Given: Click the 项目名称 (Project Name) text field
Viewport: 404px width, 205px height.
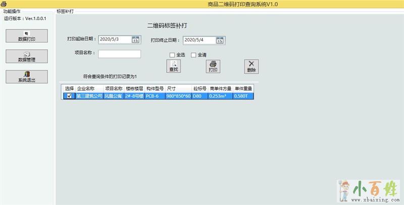Looking at the screenshot, I should [119, 54].
